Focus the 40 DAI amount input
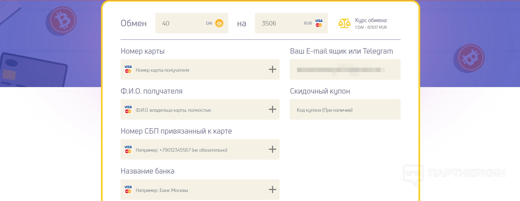The image size is (520, 201). coord(181,23)
